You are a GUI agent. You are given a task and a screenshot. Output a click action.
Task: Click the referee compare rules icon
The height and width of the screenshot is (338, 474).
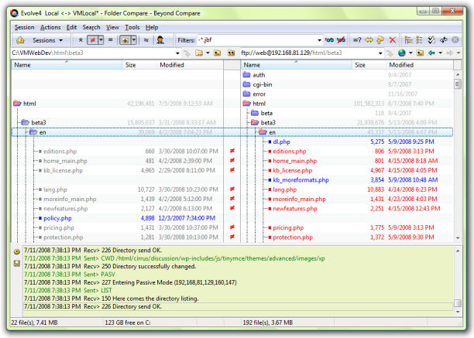(160, 39)
